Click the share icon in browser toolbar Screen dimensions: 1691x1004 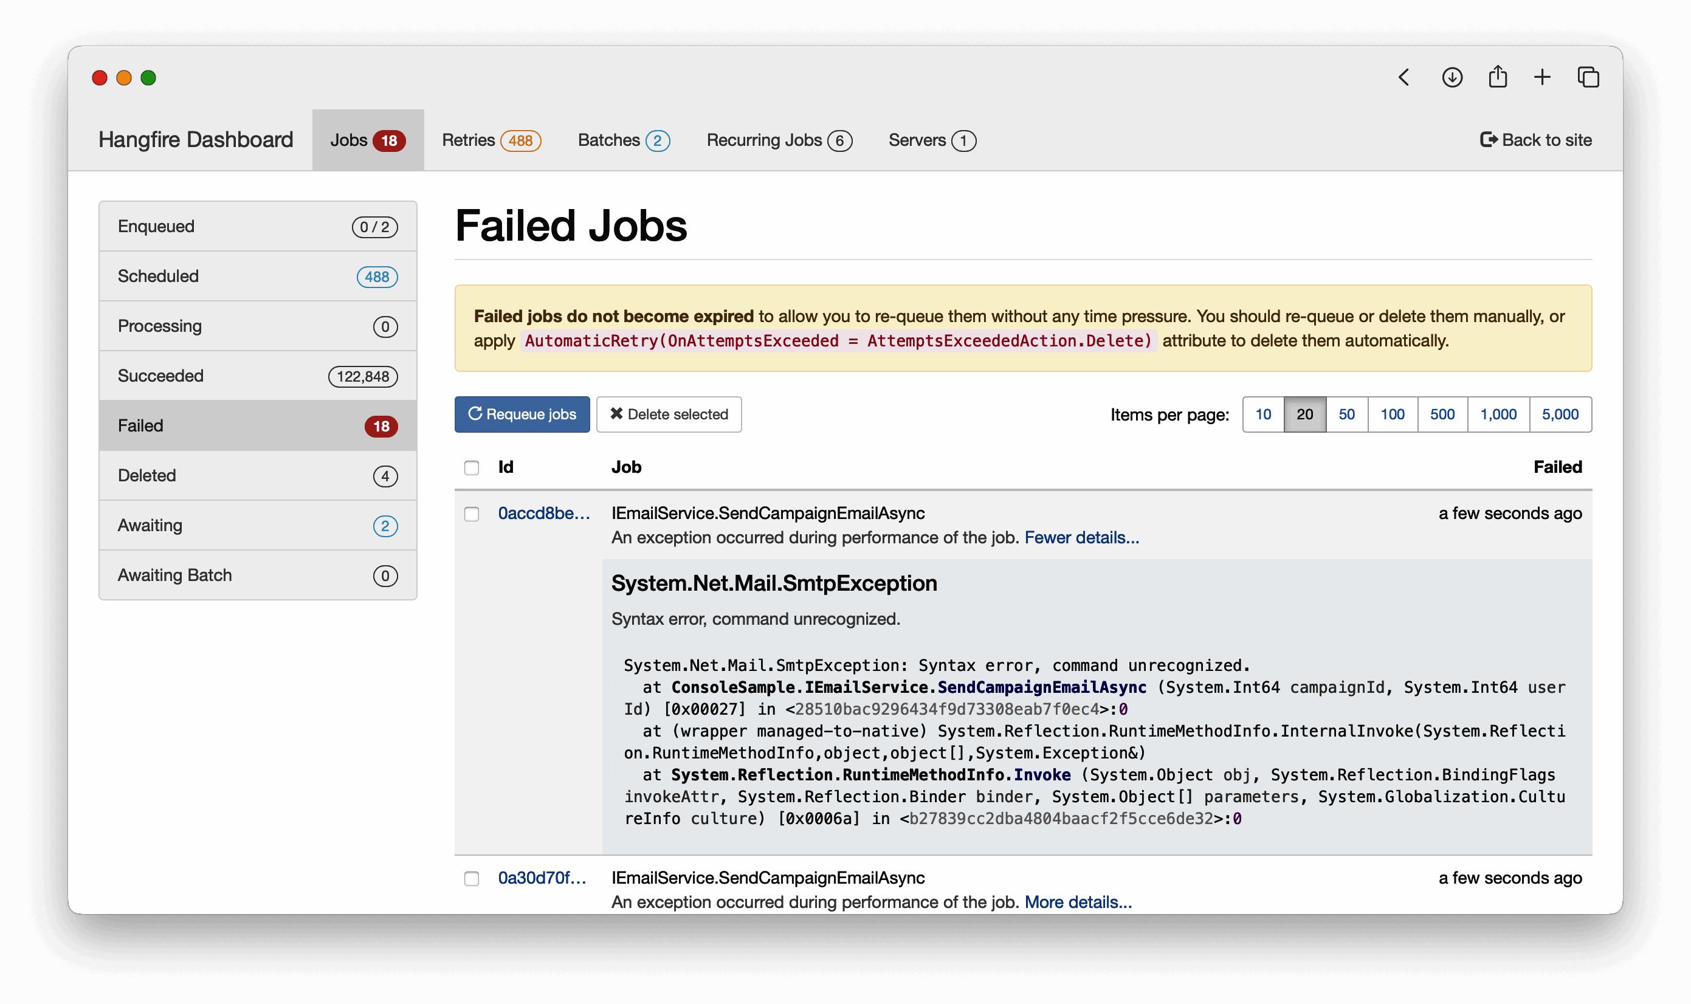click(x=1498, y=77)
